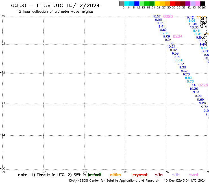Click the wave height value 9.73
209x183 pixels.
click(186, 74)
